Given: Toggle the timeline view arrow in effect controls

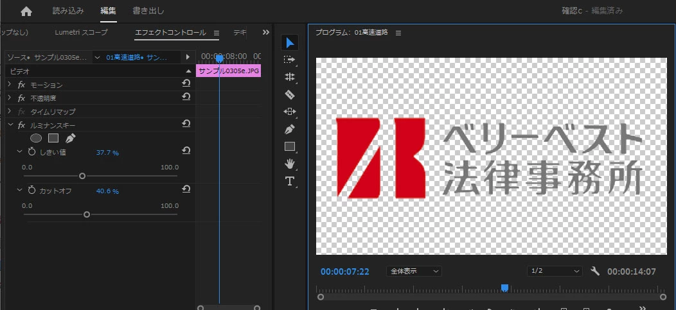Looking at the screenshot, I should (x=188, y=57).
